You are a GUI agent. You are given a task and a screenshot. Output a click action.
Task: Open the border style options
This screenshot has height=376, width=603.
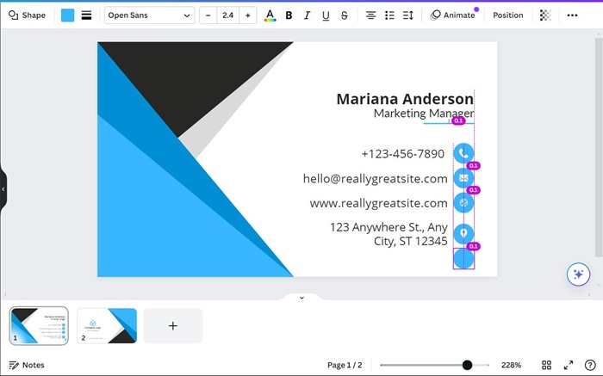pos(86,15)
